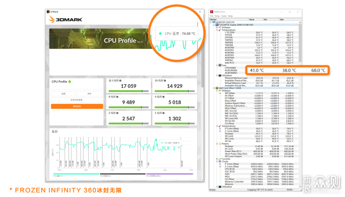Expand E-Cores (Max) temperature entry
Viewport: 345px width, 197px height.
[x=220, y=131]
